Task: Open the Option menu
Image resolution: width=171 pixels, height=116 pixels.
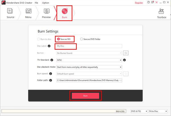Action: pos(46,3)
